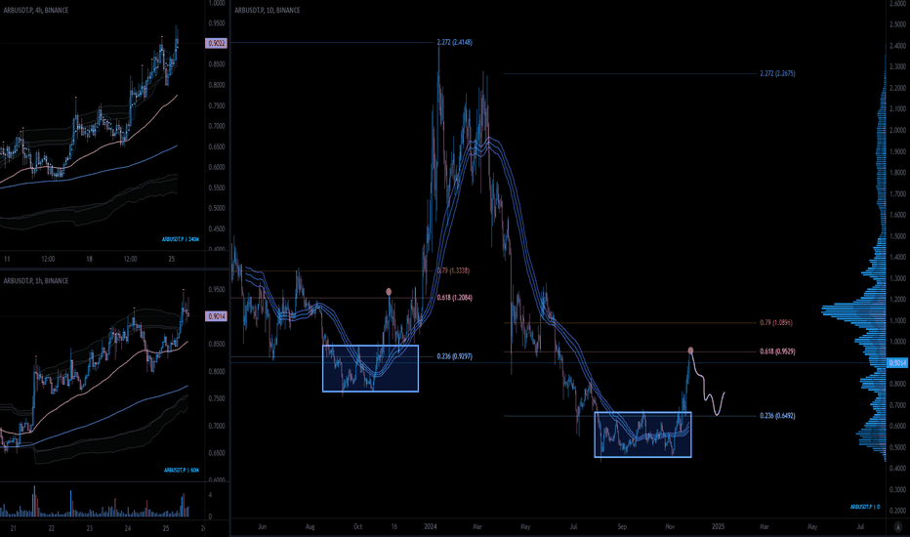This screenshot has height=537, width=910.
Task: Click the 0.8000 label on 1h price axis
Action: click(x=217, y=372)
